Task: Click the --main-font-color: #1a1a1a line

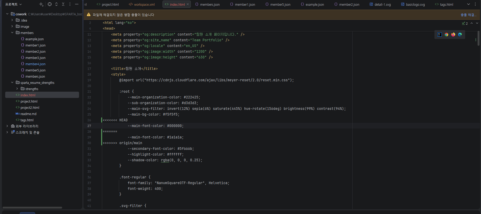Action: coord(156,137)
